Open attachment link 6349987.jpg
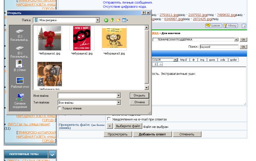Viewport: 256px width, 161px height. point(173,19)
